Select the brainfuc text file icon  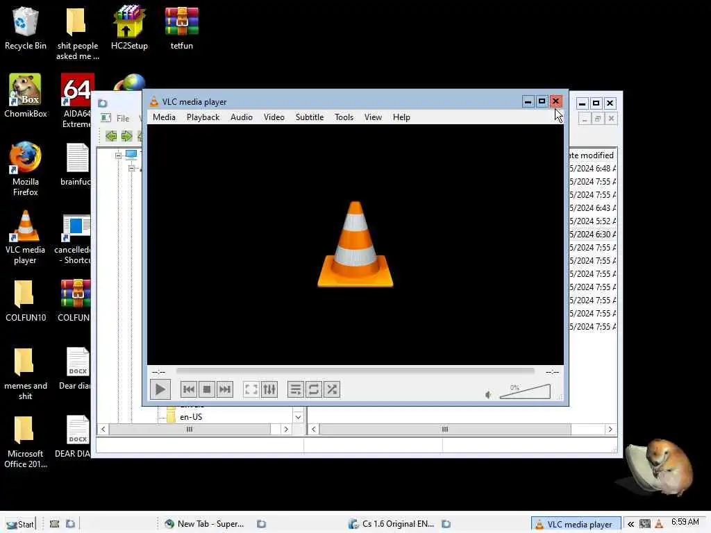(x=77, y=164)
